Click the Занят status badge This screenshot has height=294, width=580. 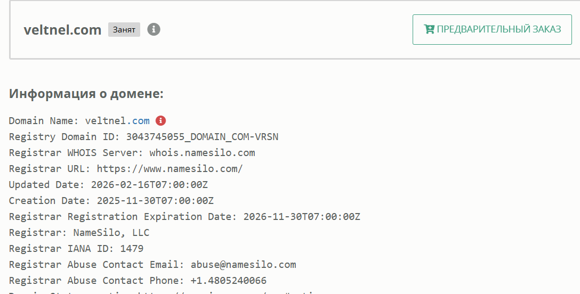point(124,30)
